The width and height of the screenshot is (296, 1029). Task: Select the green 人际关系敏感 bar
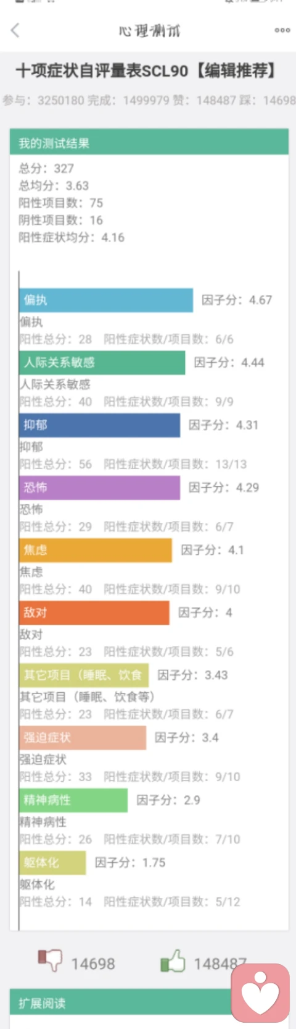pyautogui.click(x=102, y=363)
